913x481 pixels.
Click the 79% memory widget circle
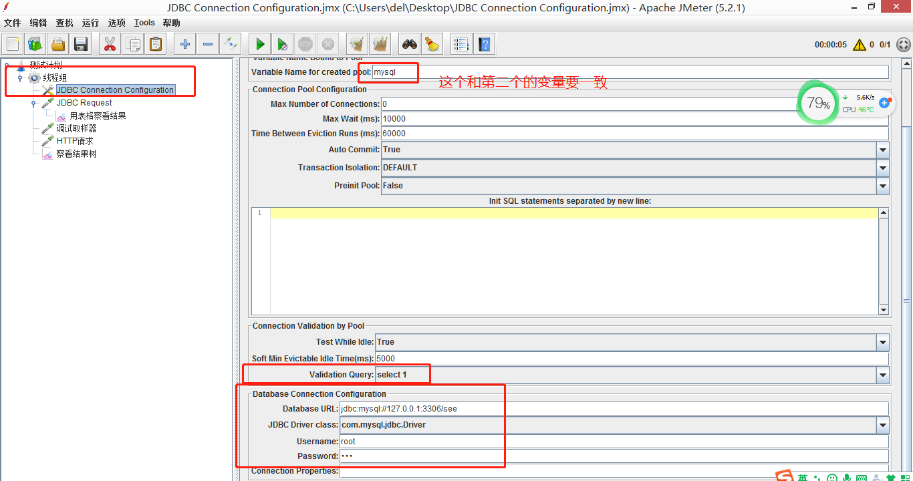pos(817,104)
